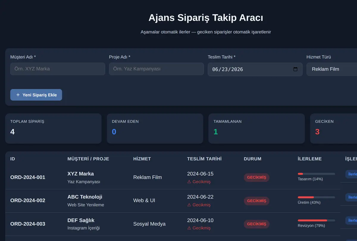Click İlerlet button for ORD-2024-001
This screenshot has width=357, height=241.
coord(351,174)
